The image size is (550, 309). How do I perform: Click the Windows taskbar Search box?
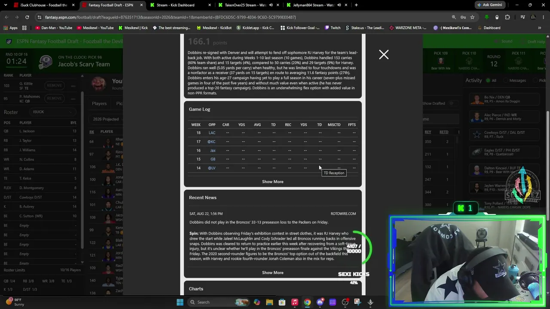point(219,302)
